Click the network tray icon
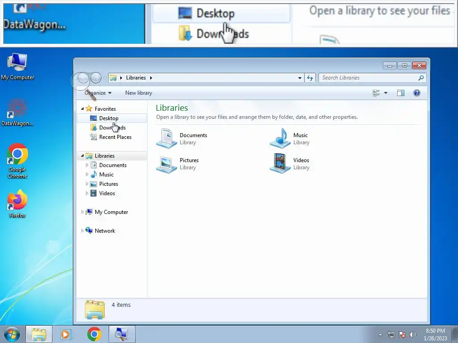458x343 pixels. [x=391, y=335]
